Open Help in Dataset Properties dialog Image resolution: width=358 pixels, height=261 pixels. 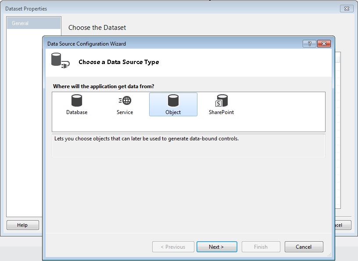pos(22,225)
